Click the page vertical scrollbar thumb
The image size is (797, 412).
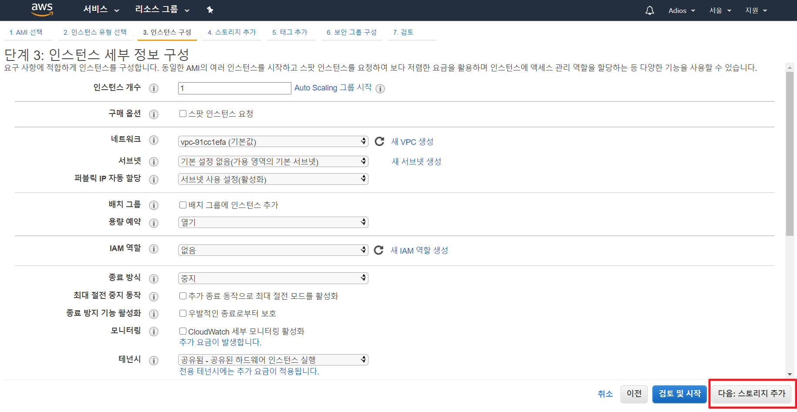click(x=790, y=154)
